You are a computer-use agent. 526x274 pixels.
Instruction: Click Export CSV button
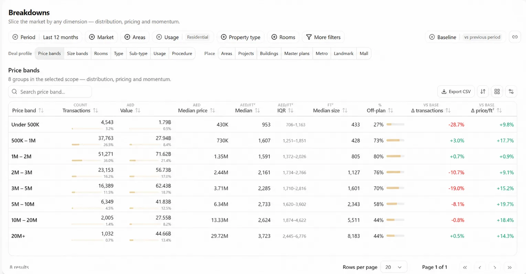coord(456,91)
